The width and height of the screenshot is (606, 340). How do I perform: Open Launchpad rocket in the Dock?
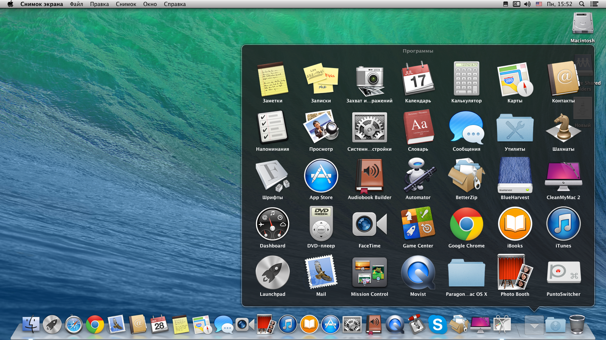pos(52,325)
